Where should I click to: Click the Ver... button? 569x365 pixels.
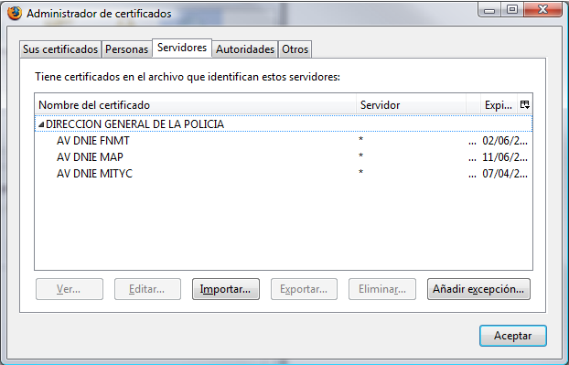[70, 289]
